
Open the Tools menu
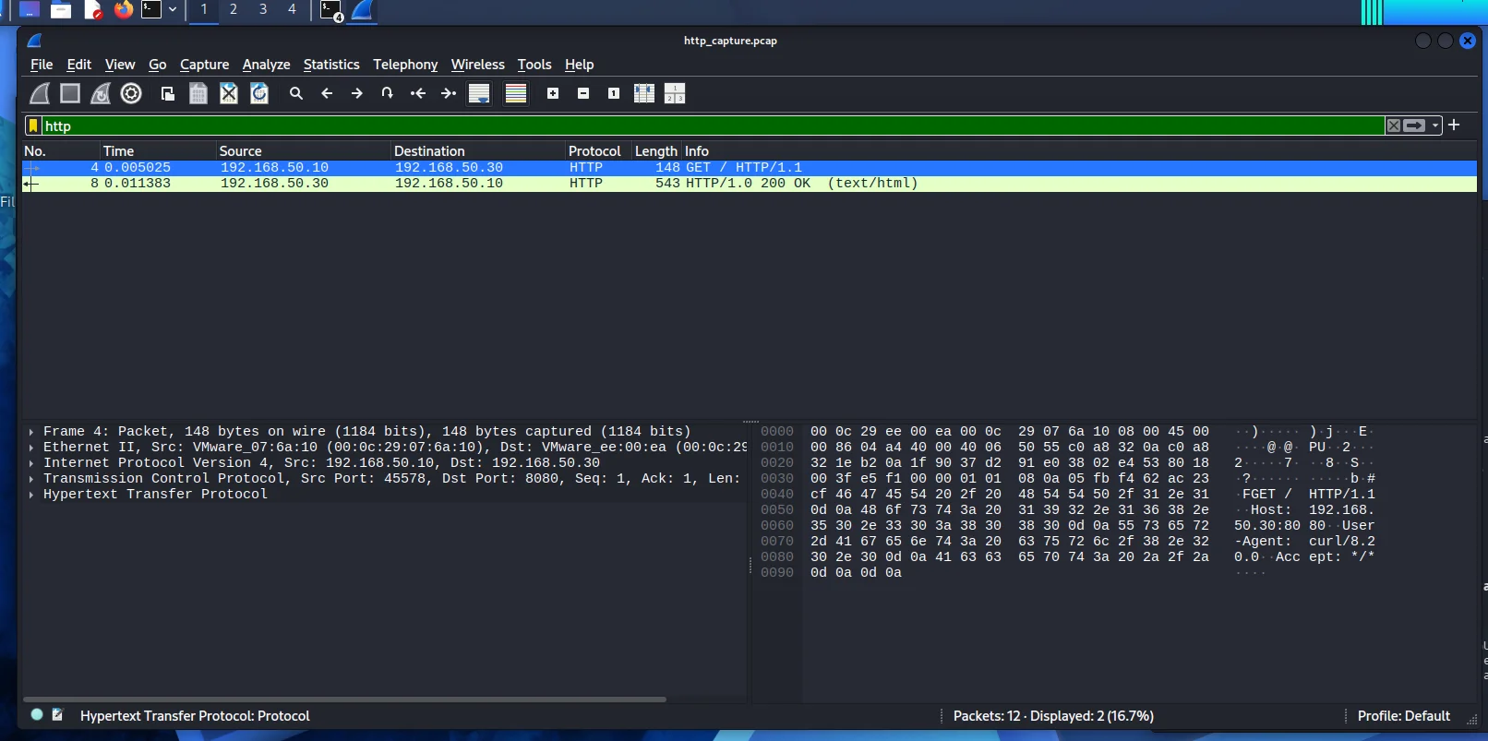[534, 65]
